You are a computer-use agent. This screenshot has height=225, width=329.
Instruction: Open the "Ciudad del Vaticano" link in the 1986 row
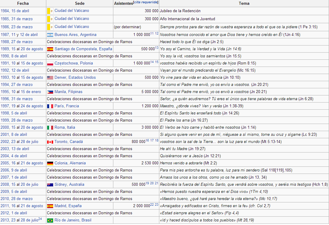72,27
